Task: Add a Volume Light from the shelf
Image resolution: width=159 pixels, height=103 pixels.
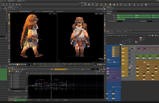Action: [x=101, y=5]
